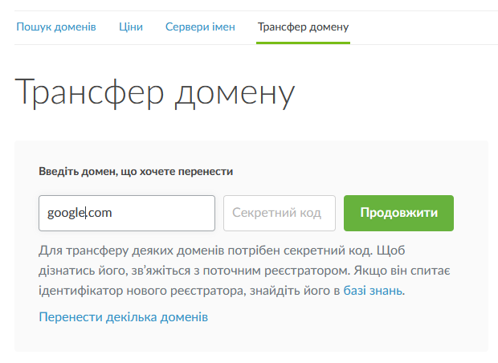This screenshot has height=363, width=498.
Task: Focus the Секретний код input field
Action: point(279,213)
